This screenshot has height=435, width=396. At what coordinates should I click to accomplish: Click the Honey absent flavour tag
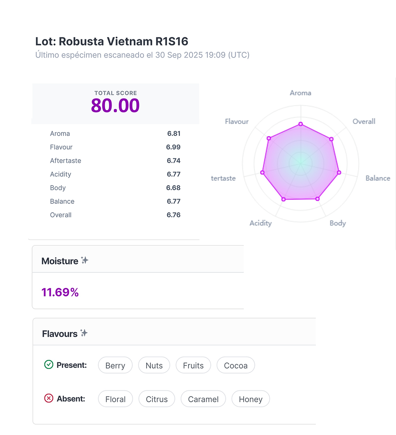251,399
